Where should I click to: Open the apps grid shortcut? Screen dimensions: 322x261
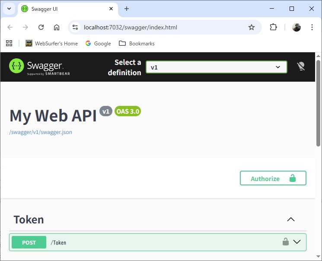(x=9, y=43)
